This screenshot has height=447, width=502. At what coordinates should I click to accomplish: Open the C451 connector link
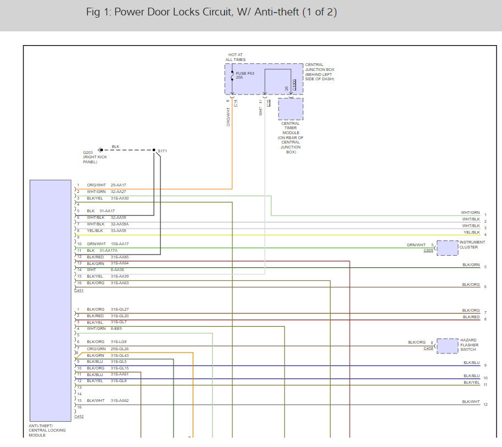coord(79,290)
